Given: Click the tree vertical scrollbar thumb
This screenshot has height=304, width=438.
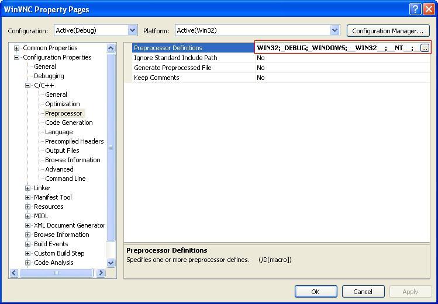Looking at the screenshot, I should coord(111,148).
